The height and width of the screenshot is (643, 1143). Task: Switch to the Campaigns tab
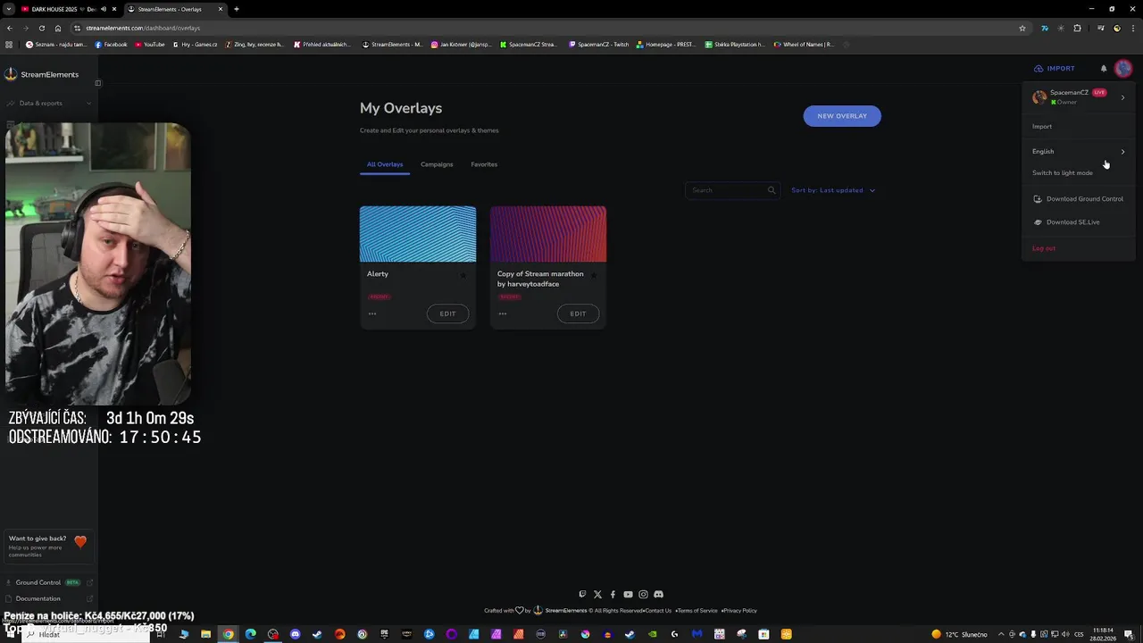point(437,164)
